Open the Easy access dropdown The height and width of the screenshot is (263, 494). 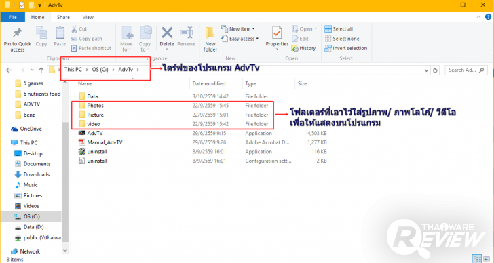240,39
